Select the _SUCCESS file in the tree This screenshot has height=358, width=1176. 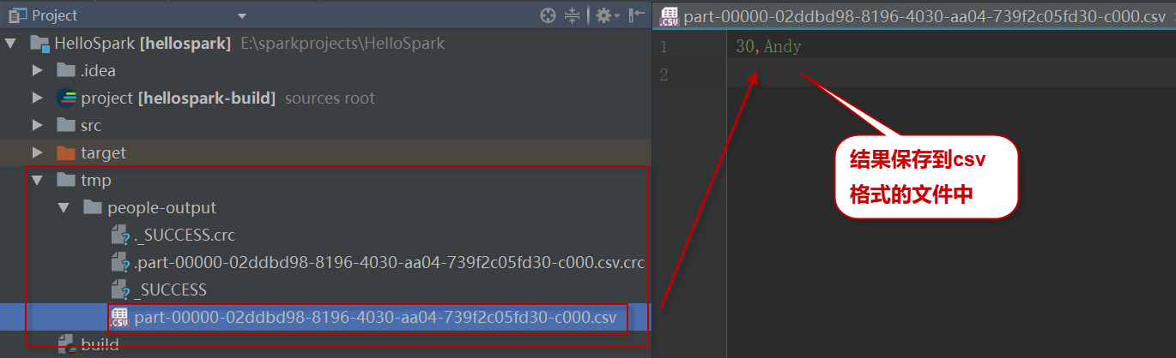click(x=170, y=290)
